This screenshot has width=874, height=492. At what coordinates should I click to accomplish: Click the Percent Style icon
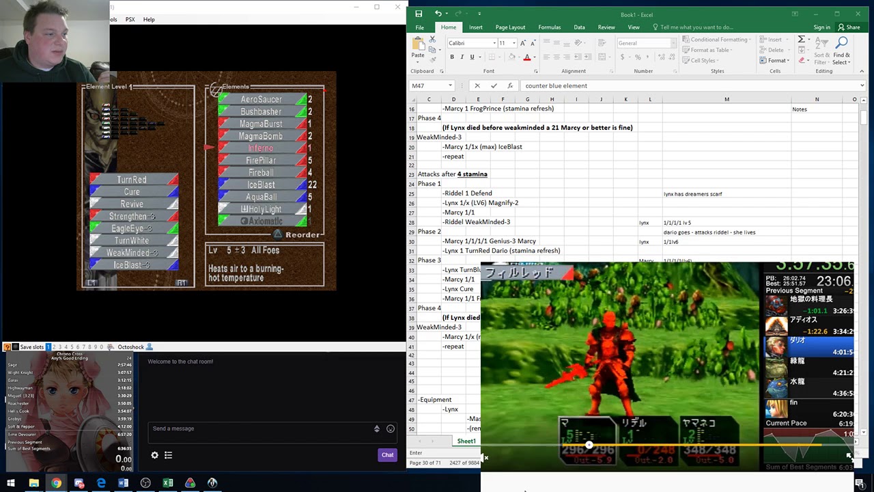(638, 57)
